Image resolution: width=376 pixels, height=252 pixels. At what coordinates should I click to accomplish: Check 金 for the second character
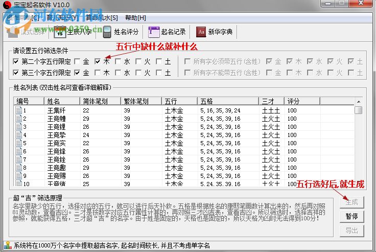pyautogui.click(x=77, y=61)
